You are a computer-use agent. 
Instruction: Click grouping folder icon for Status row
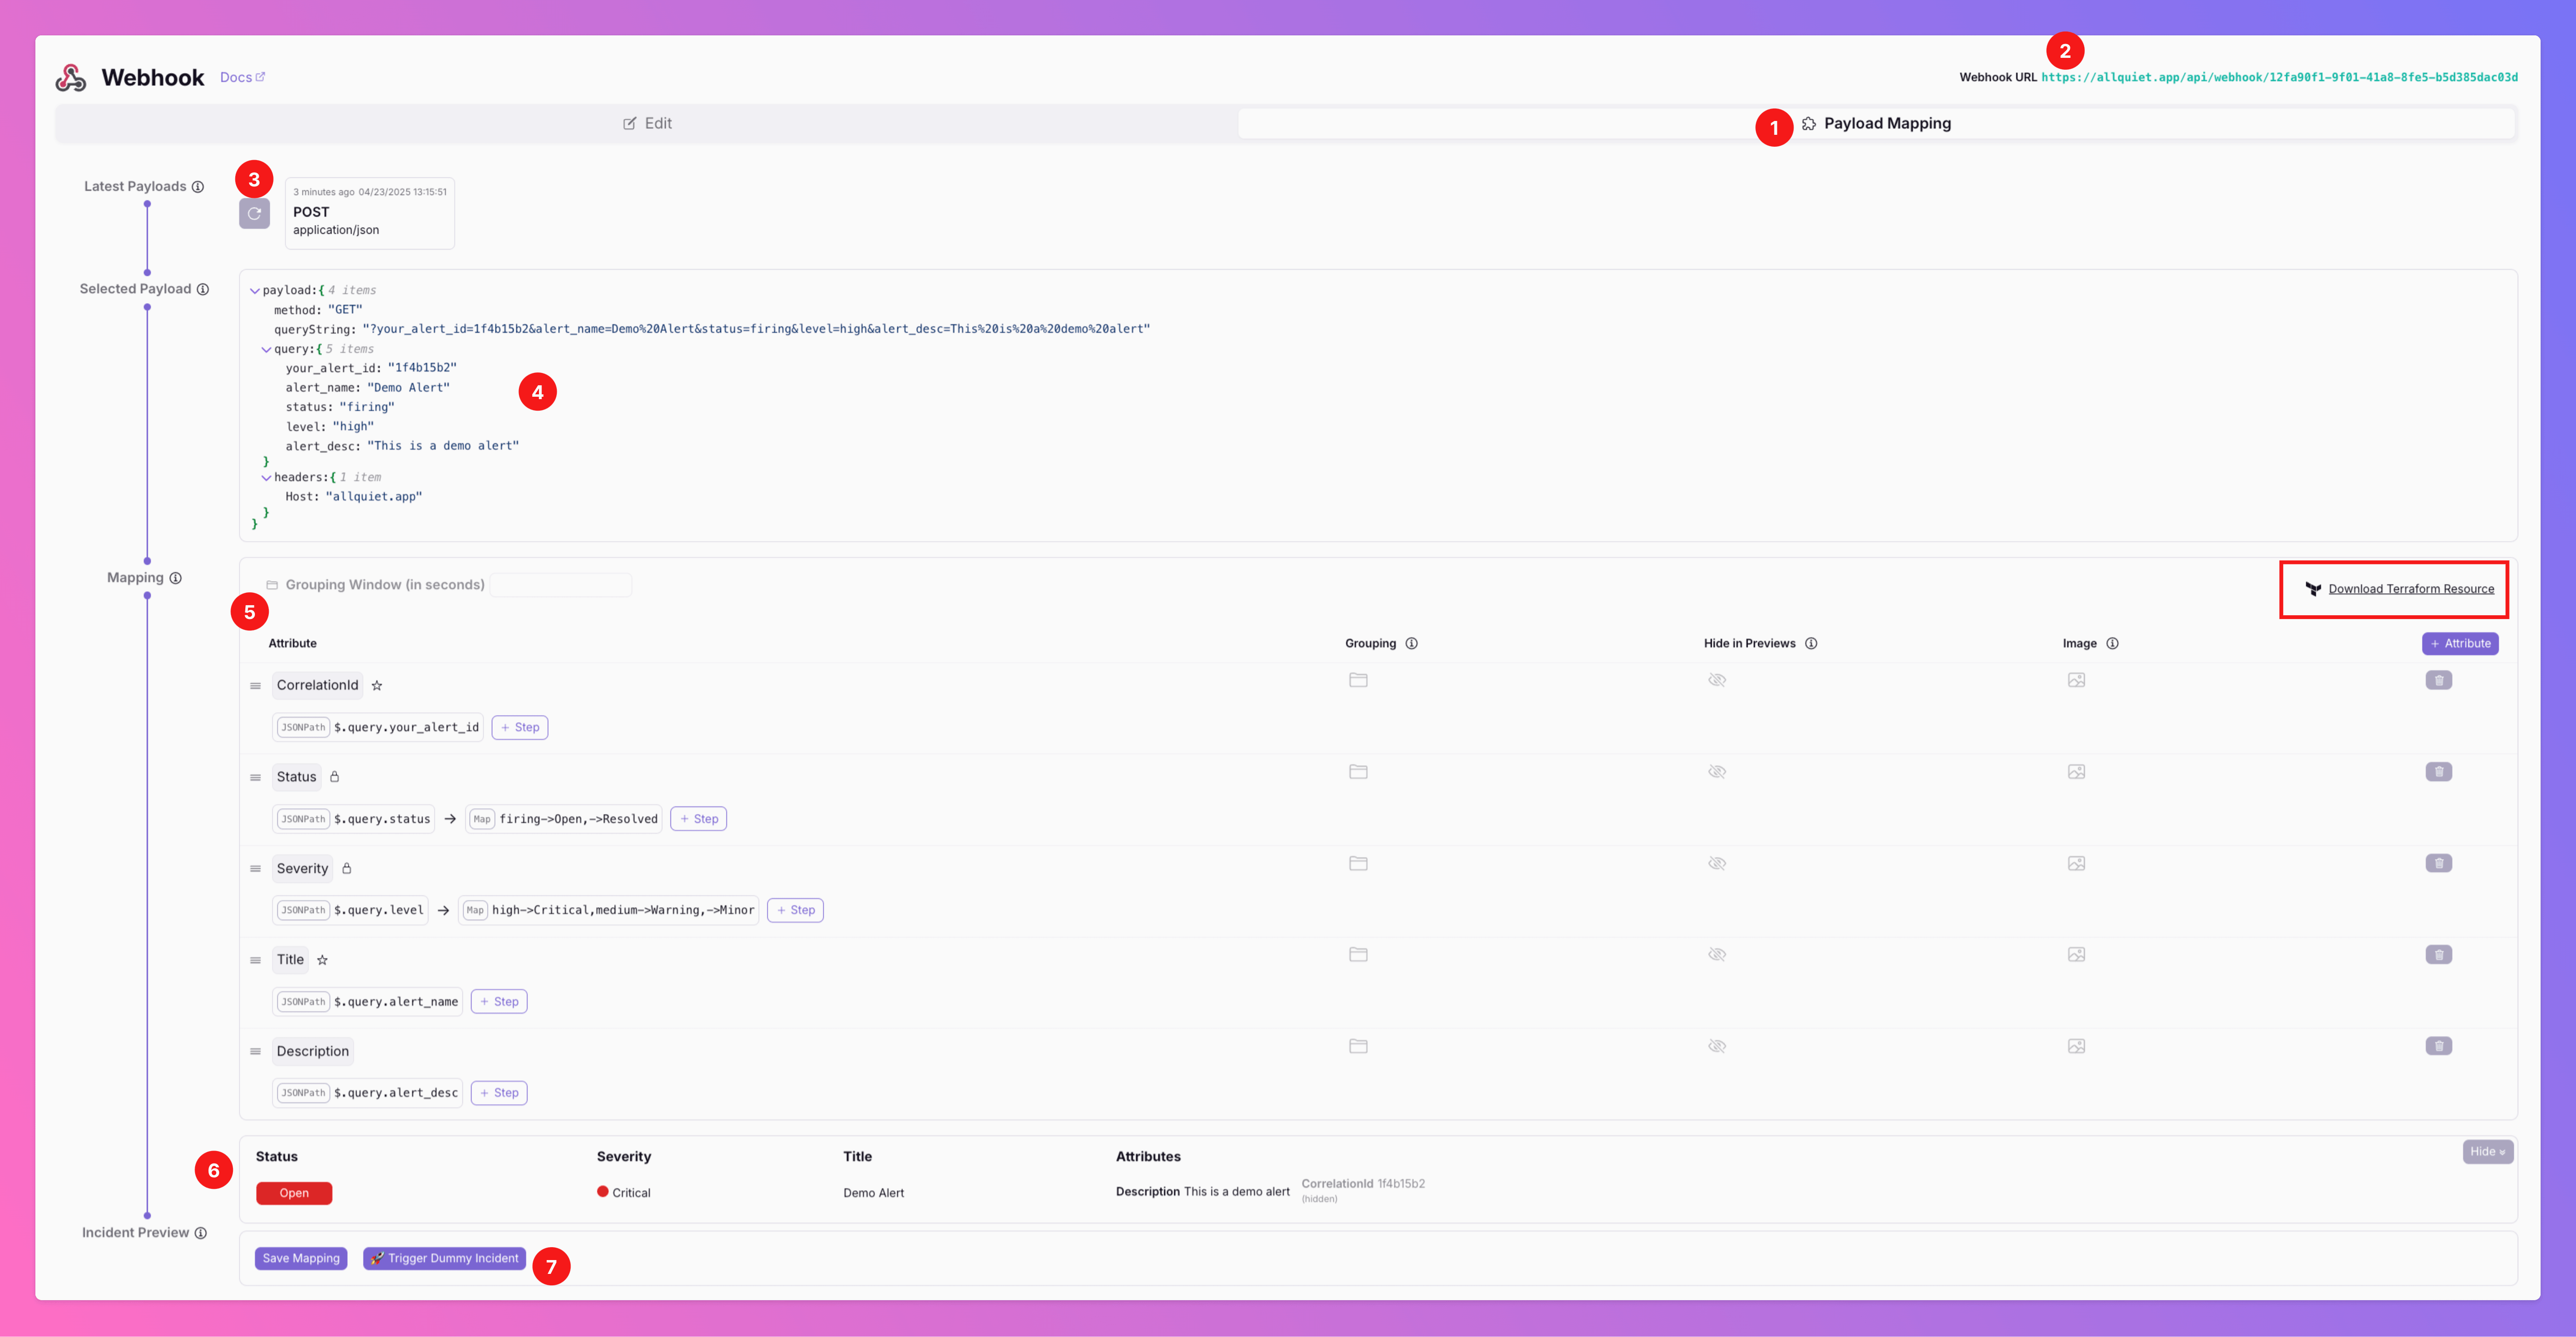tap(1357, 772)
